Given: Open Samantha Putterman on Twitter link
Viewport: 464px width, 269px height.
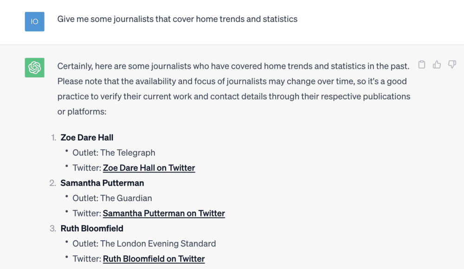Looking at the screenshot, I should click(x=164, y=213).
